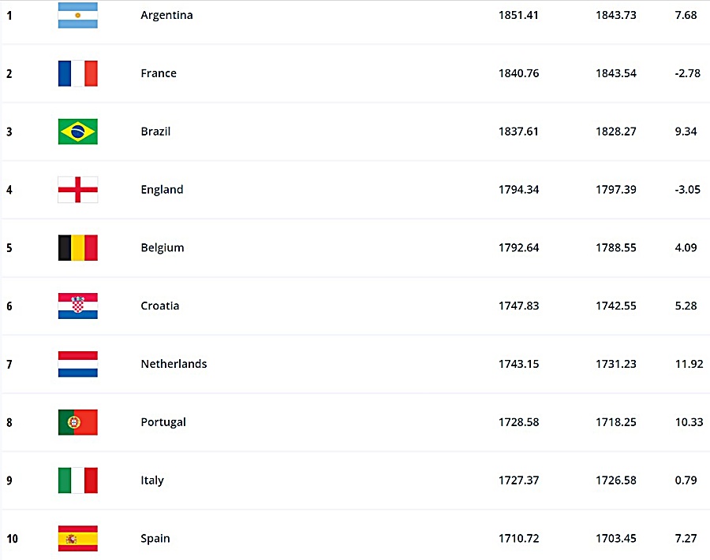Click the Portugal flag icon
The image size is (710, 560).
click(x=78, y=422)
